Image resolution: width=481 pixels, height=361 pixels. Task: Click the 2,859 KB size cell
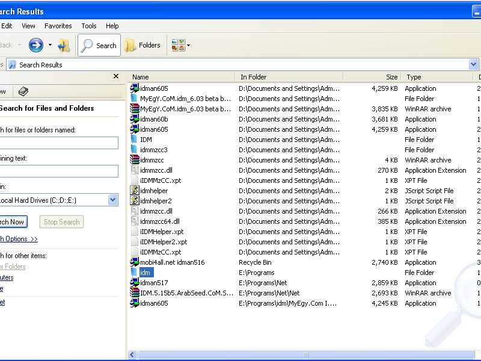coord(385,283)
